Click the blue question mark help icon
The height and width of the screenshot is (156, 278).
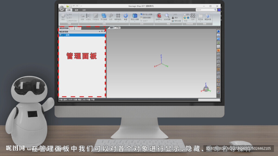219,10
